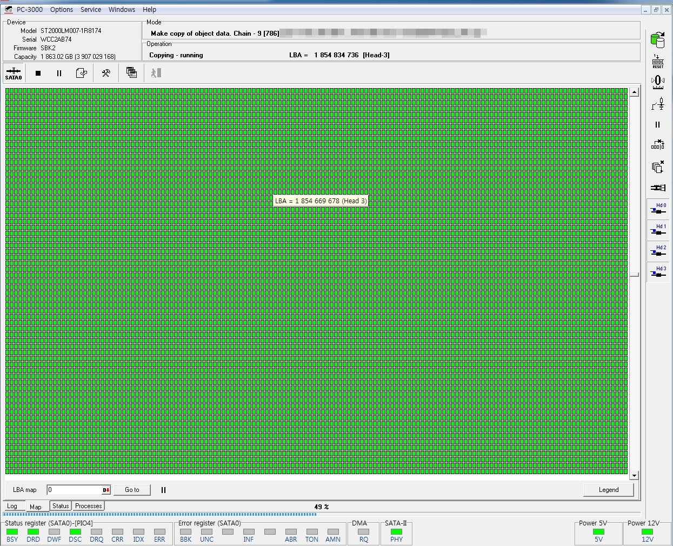Screen dimensions: 673x546
Task: Click the DMA RQ indicator
Action: click(x=364, y=532)
